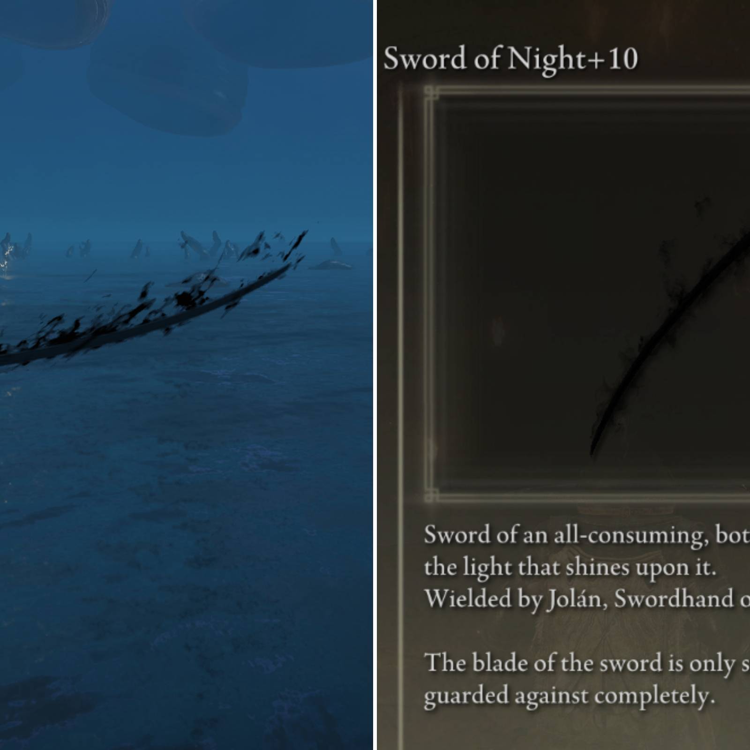Click the Sword of Night+10 title
The image size is (750, 750).
(510, 60)
